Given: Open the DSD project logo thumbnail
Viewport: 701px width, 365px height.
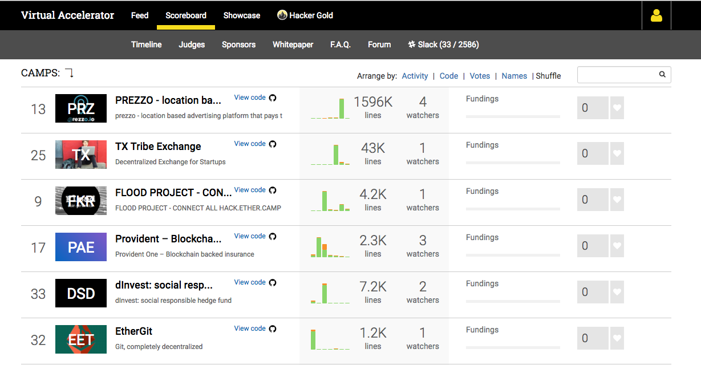Looking at the screenshot, I should tap(81, 293).
